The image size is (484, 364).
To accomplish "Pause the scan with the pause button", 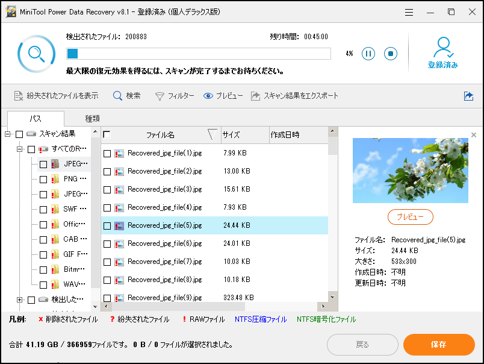I will [368, 53].
